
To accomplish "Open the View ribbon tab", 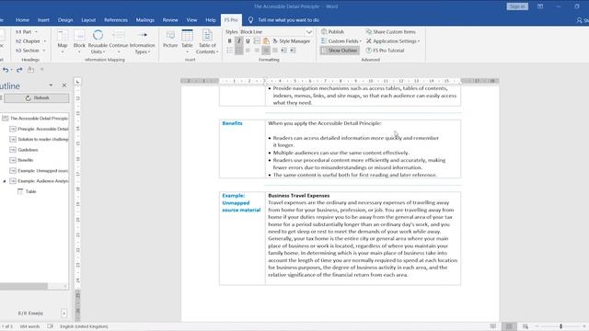I will [191, 20].
